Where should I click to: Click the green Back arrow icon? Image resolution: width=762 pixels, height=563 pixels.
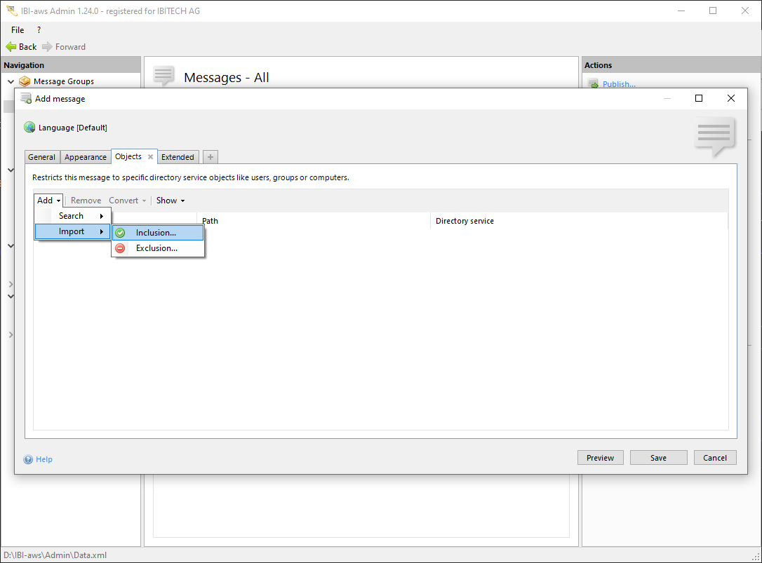11,47
